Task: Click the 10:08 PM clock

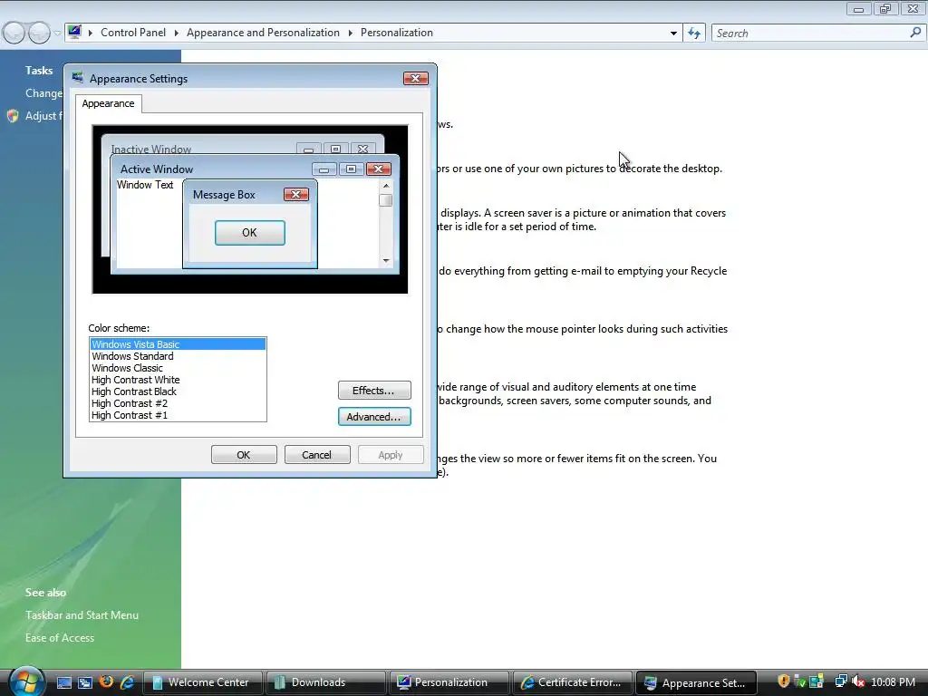Action: (x=893, y=682)
